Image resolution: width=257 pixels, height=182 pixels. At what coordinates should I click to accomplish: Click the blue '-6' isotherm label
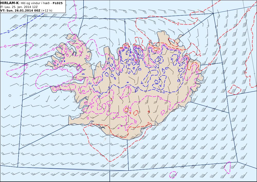[128, 65]
